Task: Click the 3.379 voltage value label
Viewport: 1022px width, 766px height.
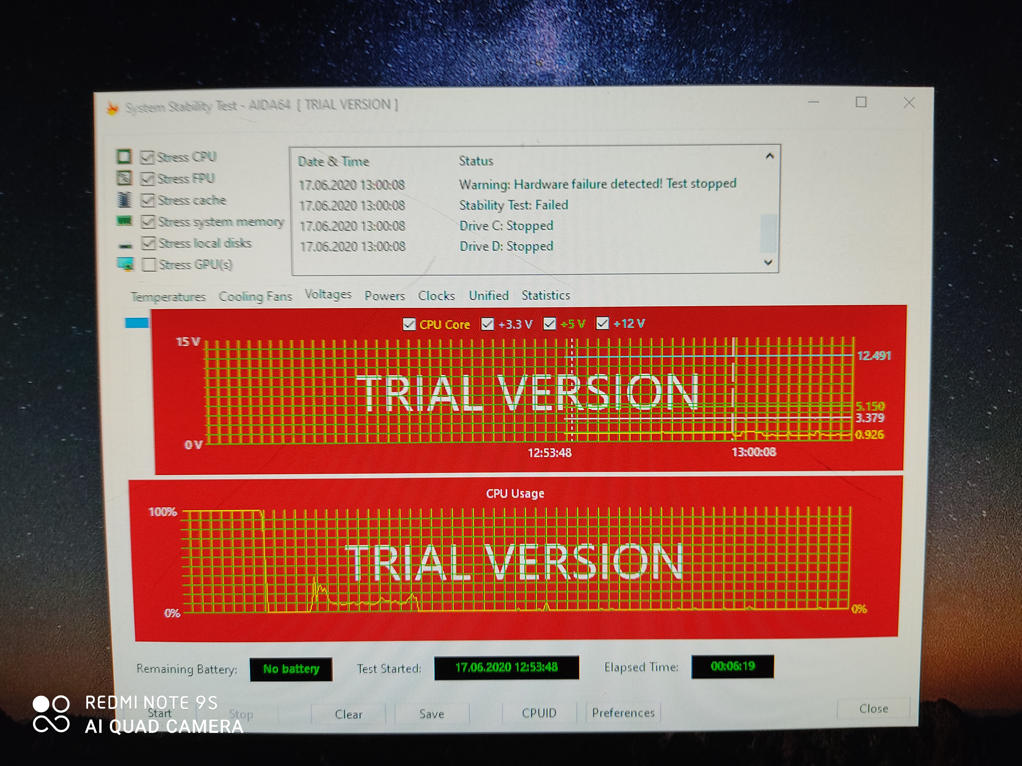Action: [869, 418]
